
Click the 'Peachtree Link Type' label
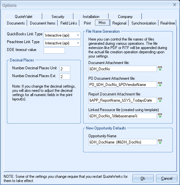pyautogui.click(x=23, y=42)
